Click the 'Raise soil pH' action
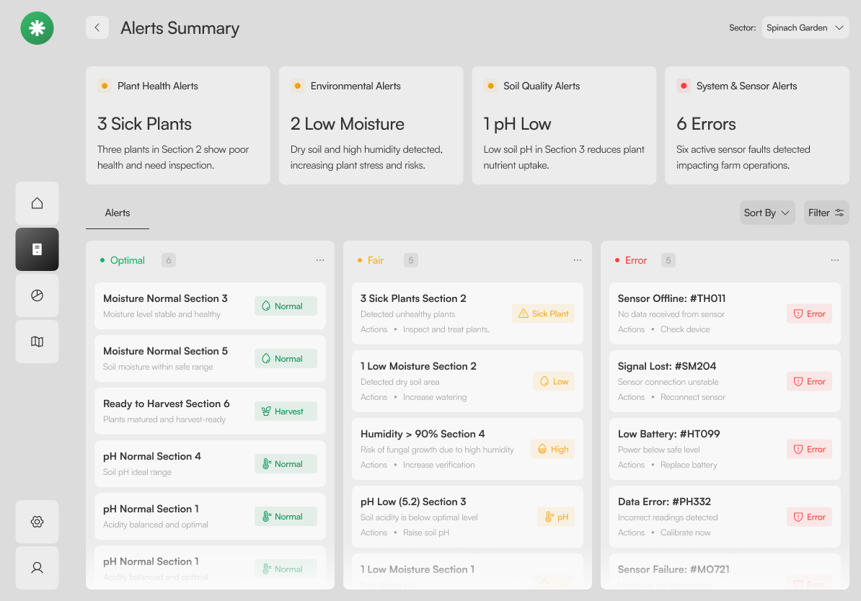Screen dimensions: 861x601 (426, 533)
